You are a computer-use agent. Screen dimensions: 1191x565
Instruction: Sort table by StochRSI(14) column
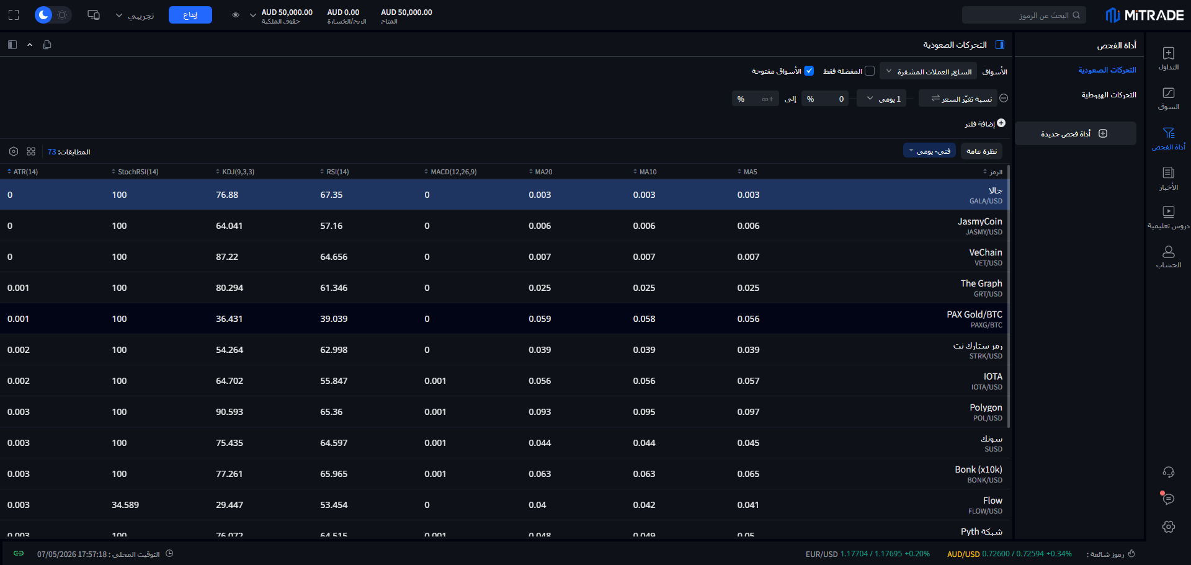coord(135,172)
